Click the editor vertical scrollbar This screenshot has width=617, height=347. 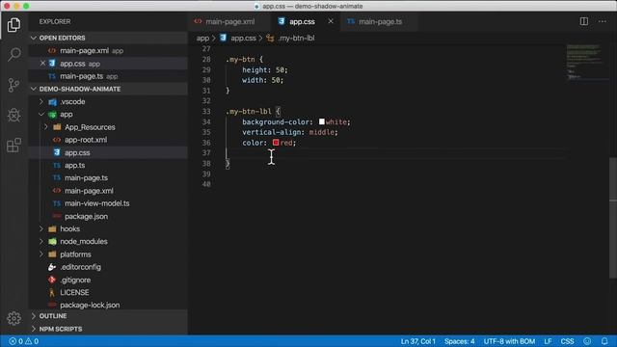(x=613, y=219)
